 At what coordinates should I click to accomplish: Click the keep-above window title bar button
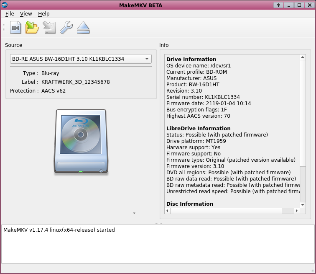(x=279, y=5)
